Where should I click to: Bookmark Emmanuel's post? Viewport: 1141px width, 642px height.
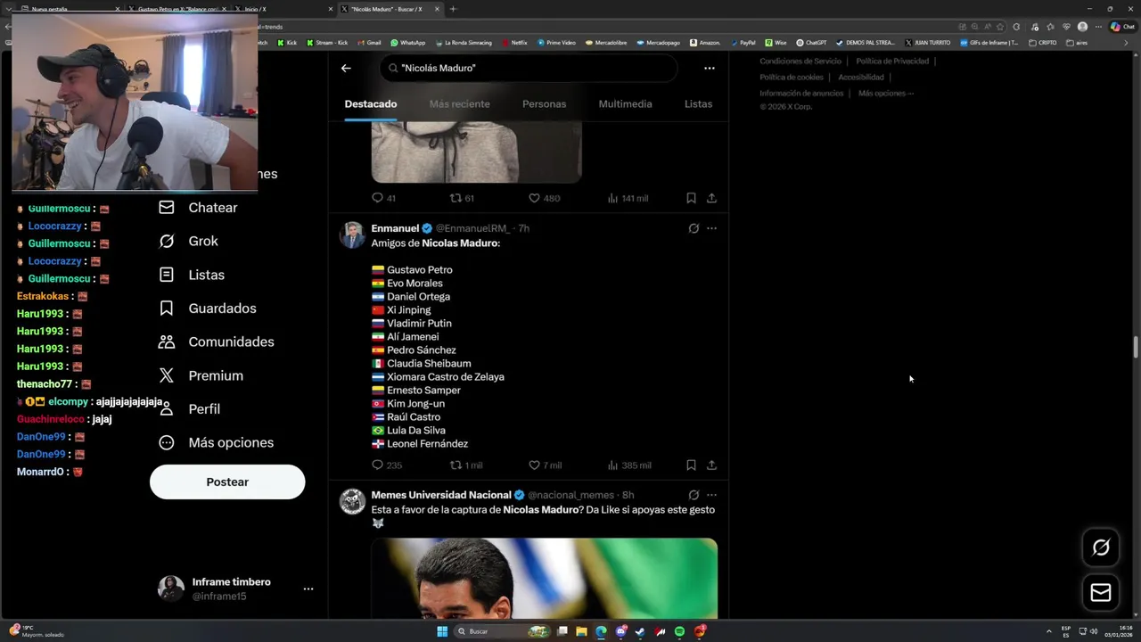coord(691,465)
